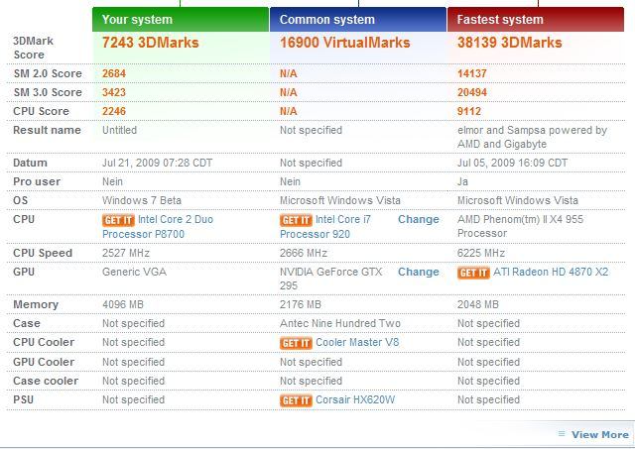The height and width of the screenshot is (449, 635).
Task: Click GET IT badge beside Intel Core i7
Action: click(x=296, y=220)
